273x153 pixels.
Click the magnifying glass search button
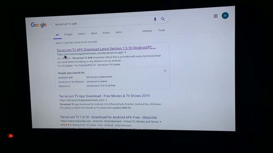163,19
